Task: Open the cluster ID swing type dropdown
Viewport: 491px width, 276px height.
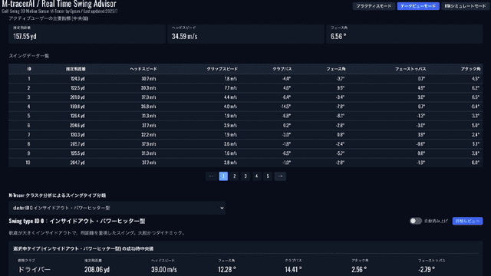Action: point(117,208)
